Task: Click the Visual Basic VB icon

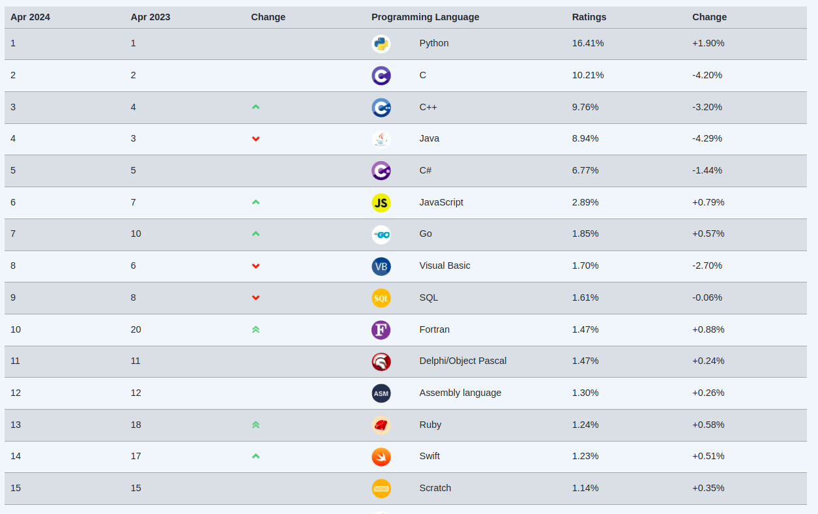Action: click(381, 266)
